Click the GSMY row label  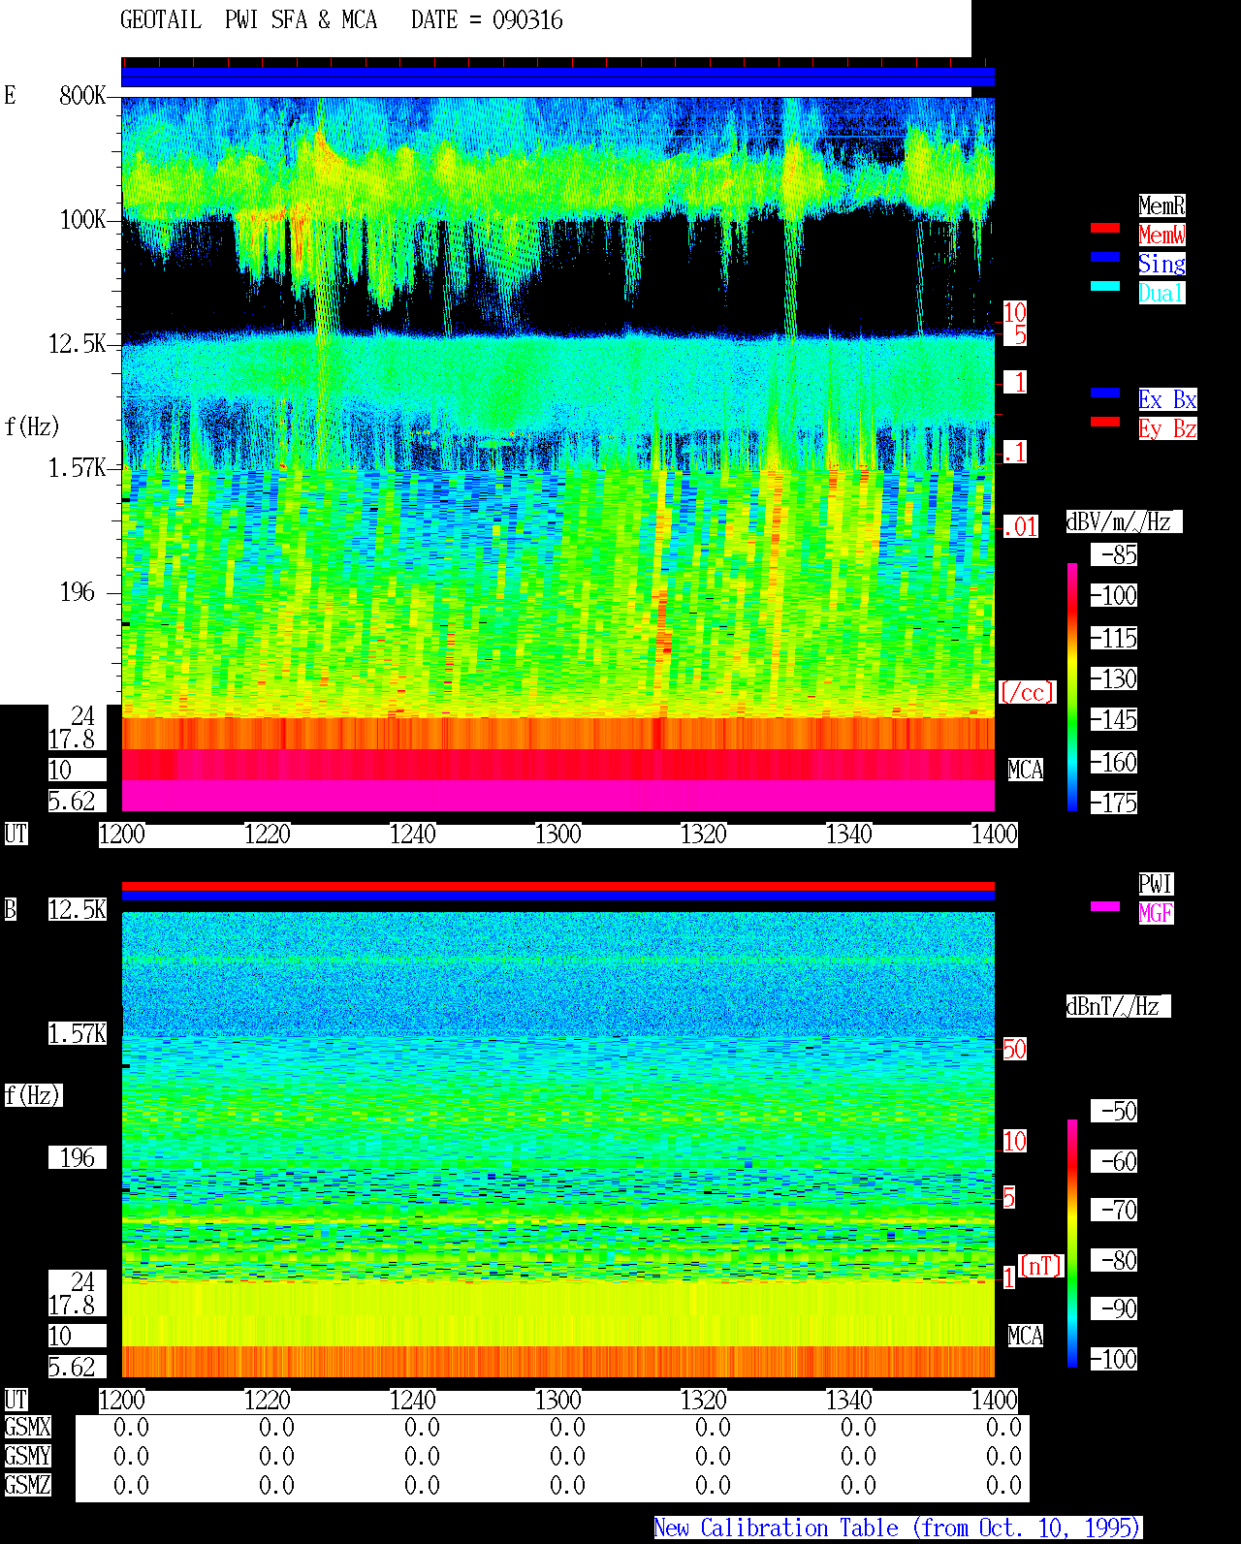coord(28,1456)
